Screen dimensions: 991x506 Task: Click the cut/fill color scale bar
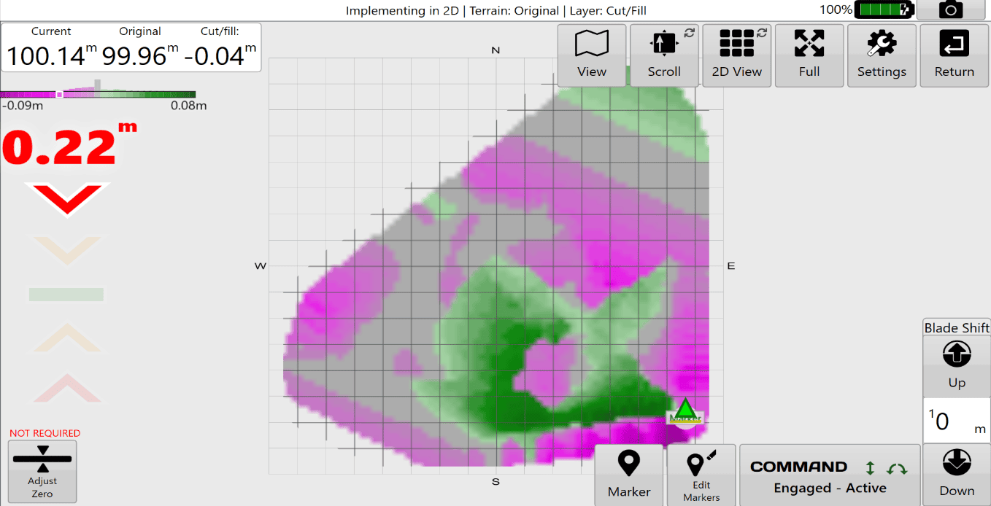[x=98, y=94]
